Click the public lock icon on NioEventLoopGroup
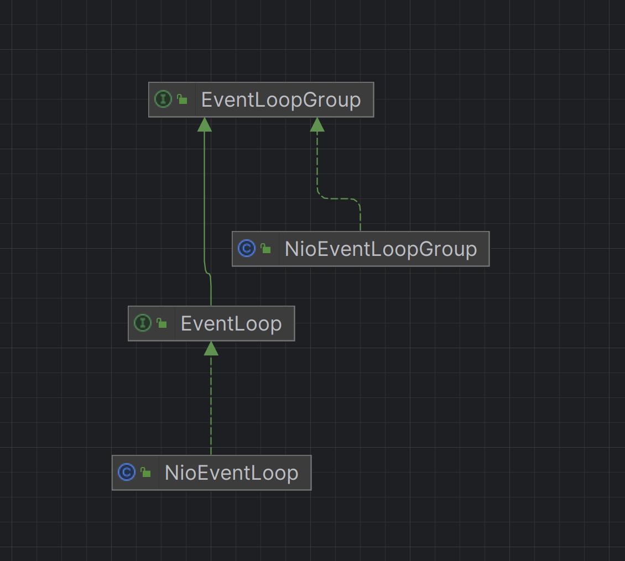The height and width of the screenshot is (561, 625). (266, 248)
